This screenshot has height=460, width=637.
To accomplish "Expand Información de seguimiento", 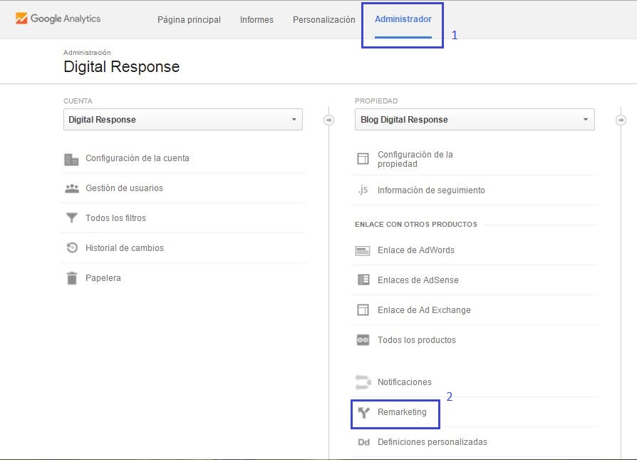I will pyautogui.click(x=431, y=190).
